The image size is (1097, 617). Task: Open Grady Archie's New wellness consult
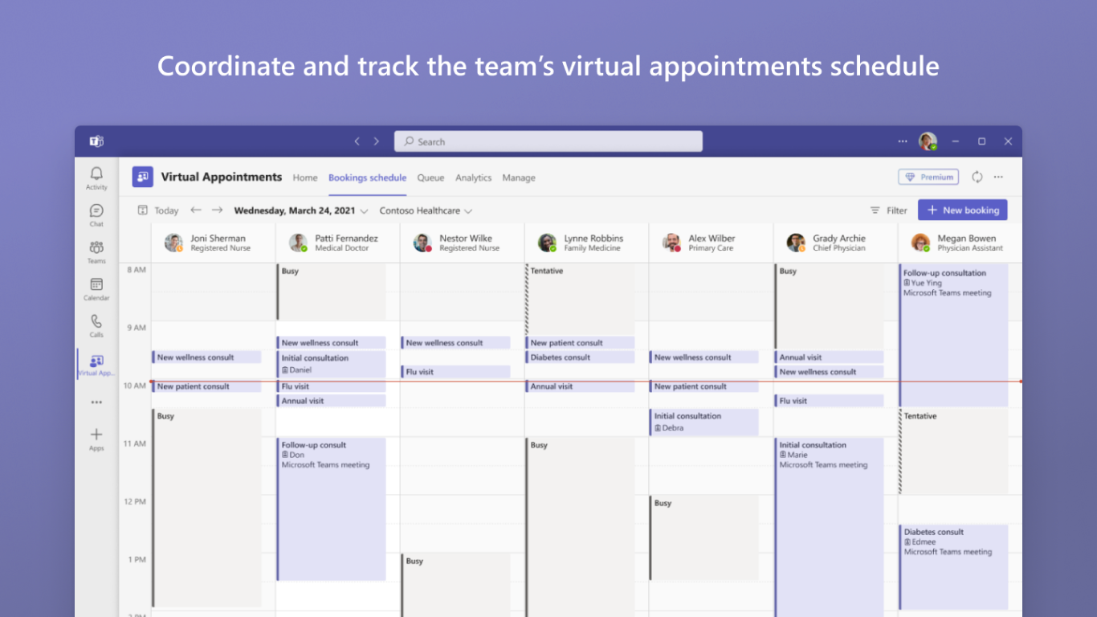[829, 372]
